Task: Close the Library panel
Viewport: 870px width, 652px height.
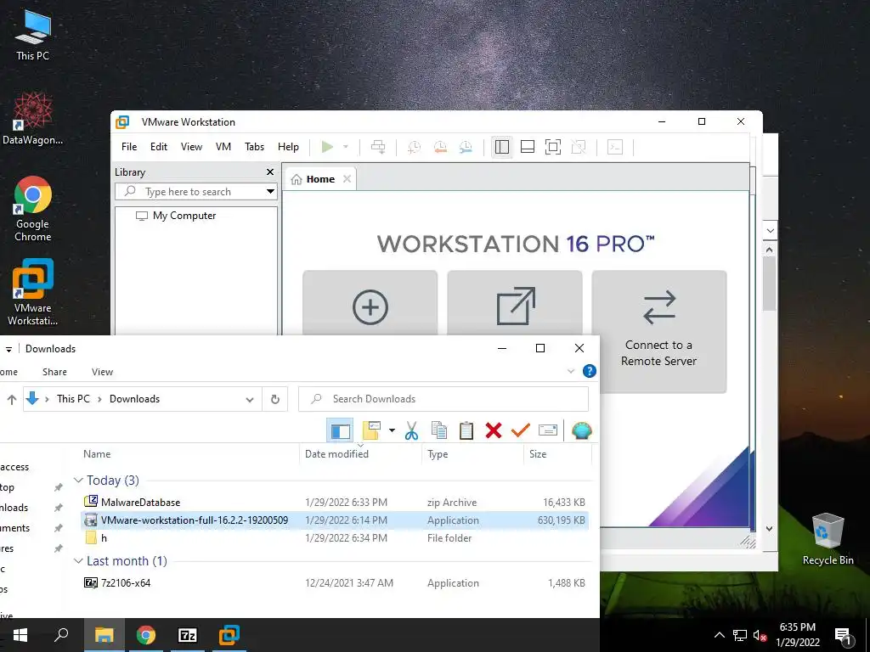Action: 270,171
